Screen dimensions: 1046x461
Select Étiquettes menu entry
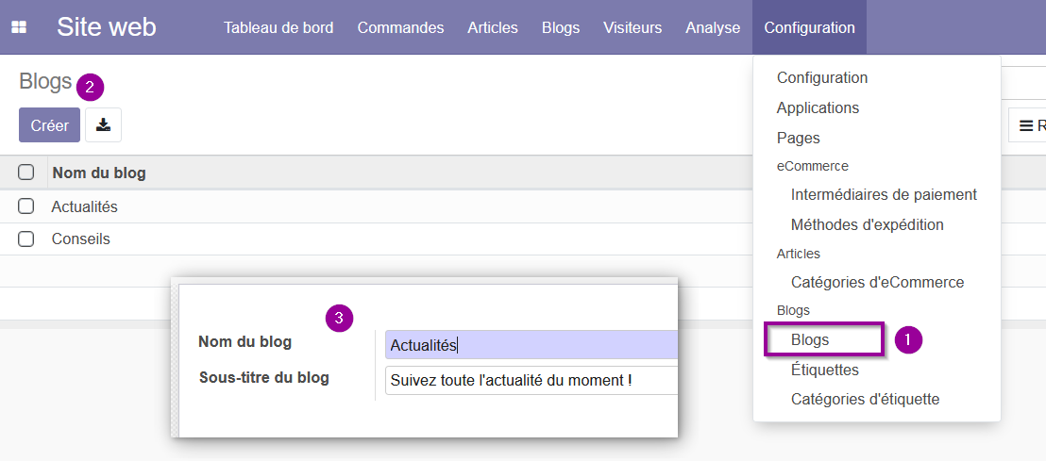tap(824, 370)
